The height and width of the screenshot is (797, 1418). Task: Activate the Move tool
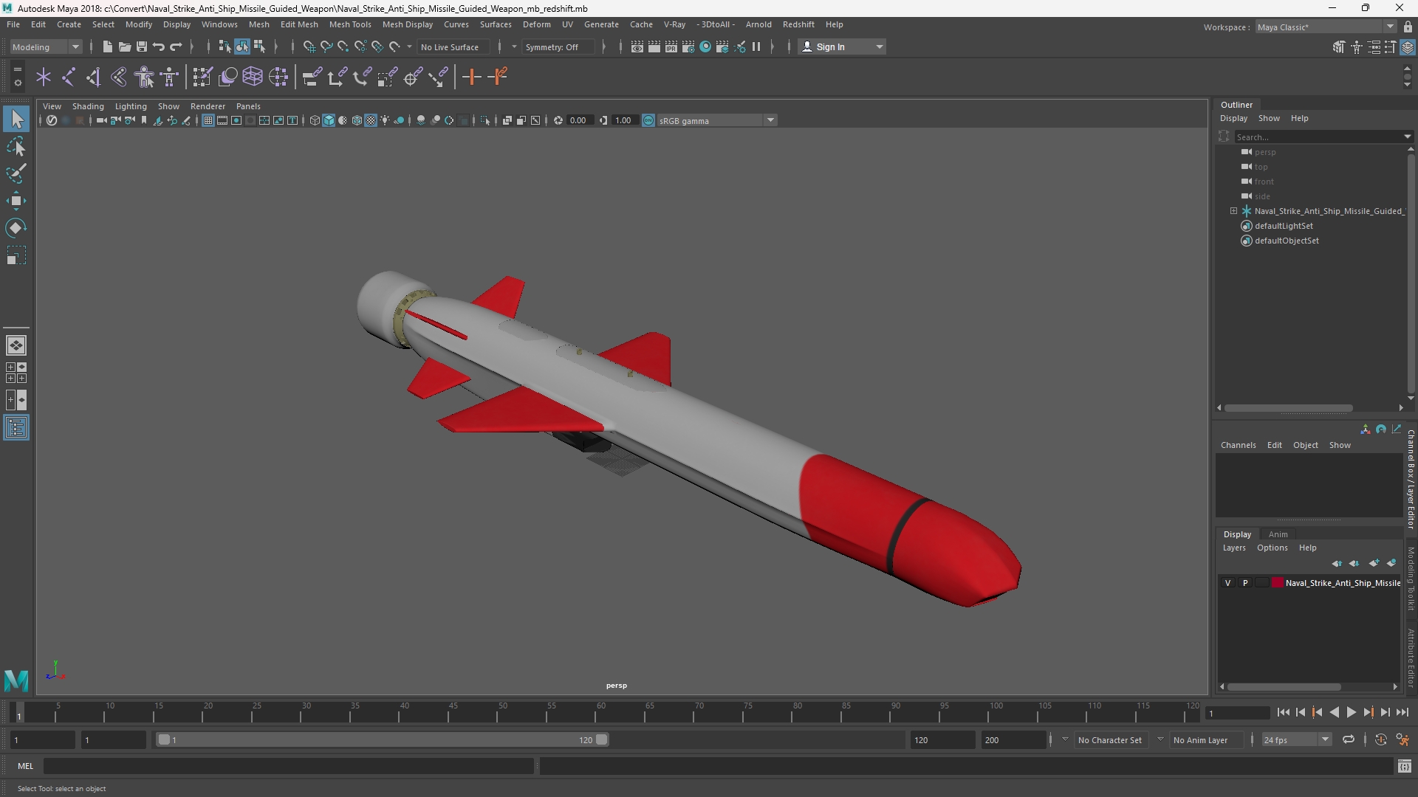(16, 201)
